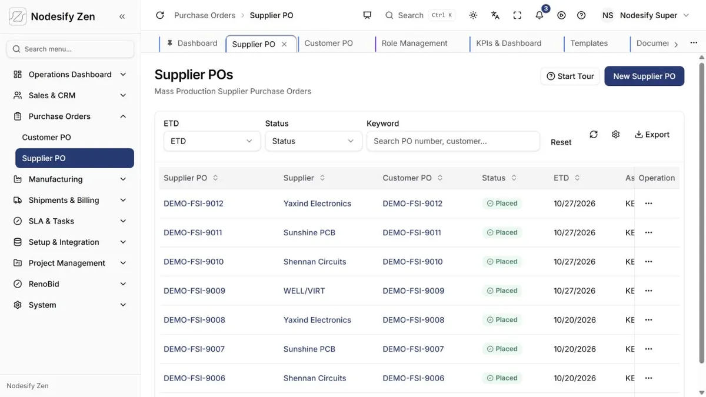Switch to the Role Management tab
706x397 pixels.
[414, 44]
